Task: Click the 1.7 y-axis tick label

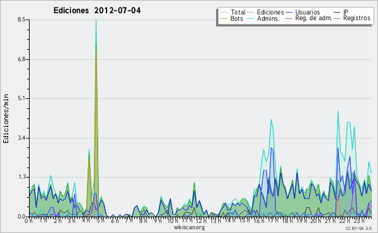Action: pos(21,177)
